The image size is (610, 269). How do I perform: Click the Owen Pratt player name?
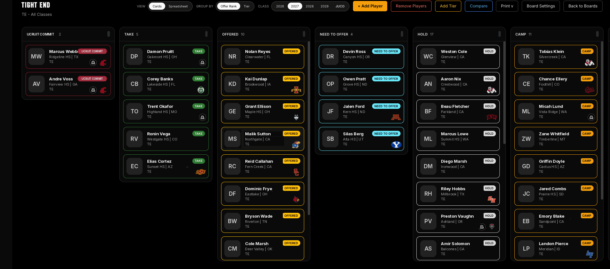pyautogui.click(x=354, y=79)
